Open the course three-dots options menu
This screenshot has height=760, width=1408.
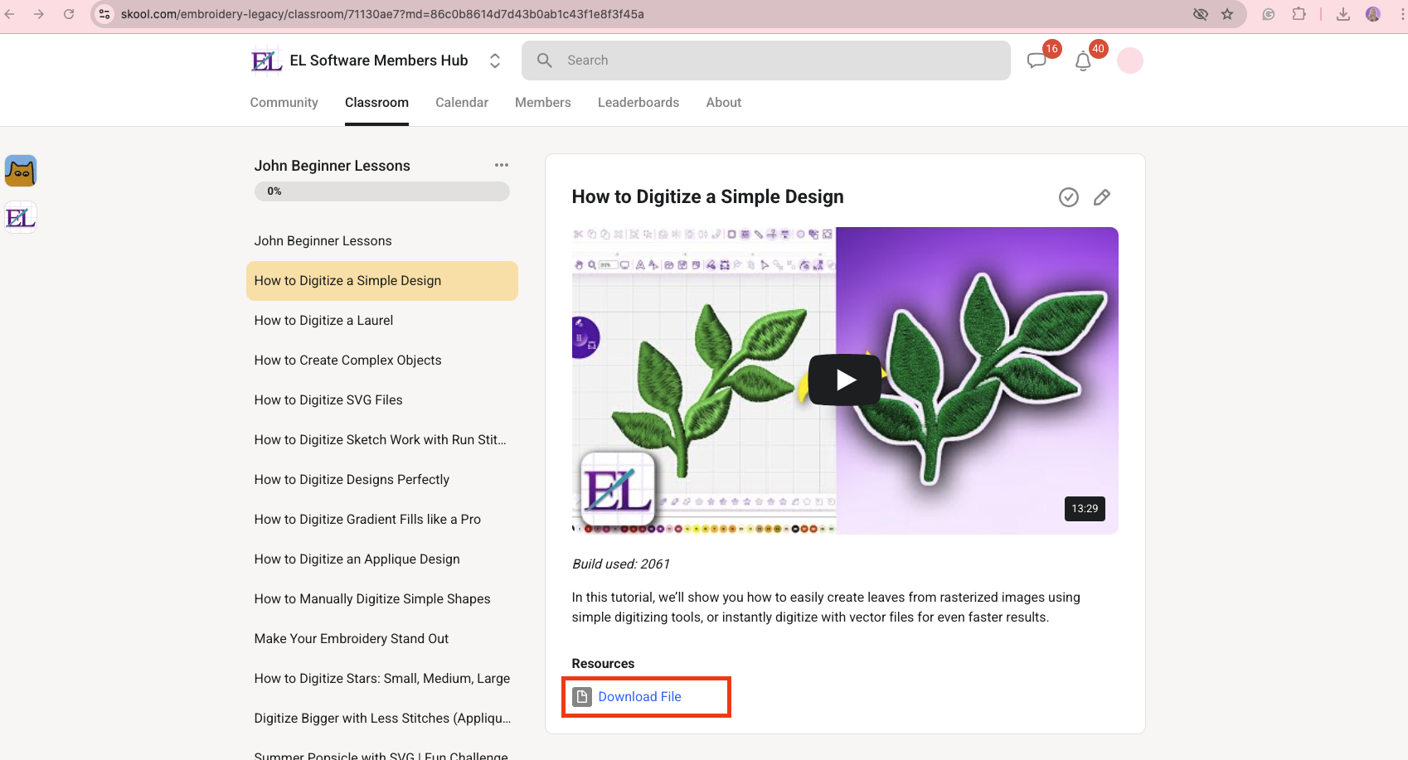(x=502, y=165)
